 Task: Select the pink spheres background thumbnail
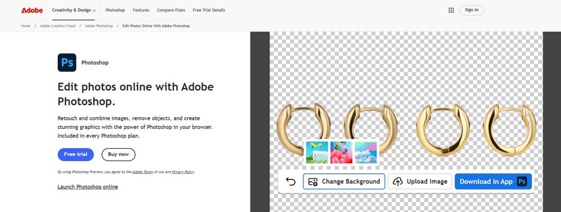(x=341, y=153)
